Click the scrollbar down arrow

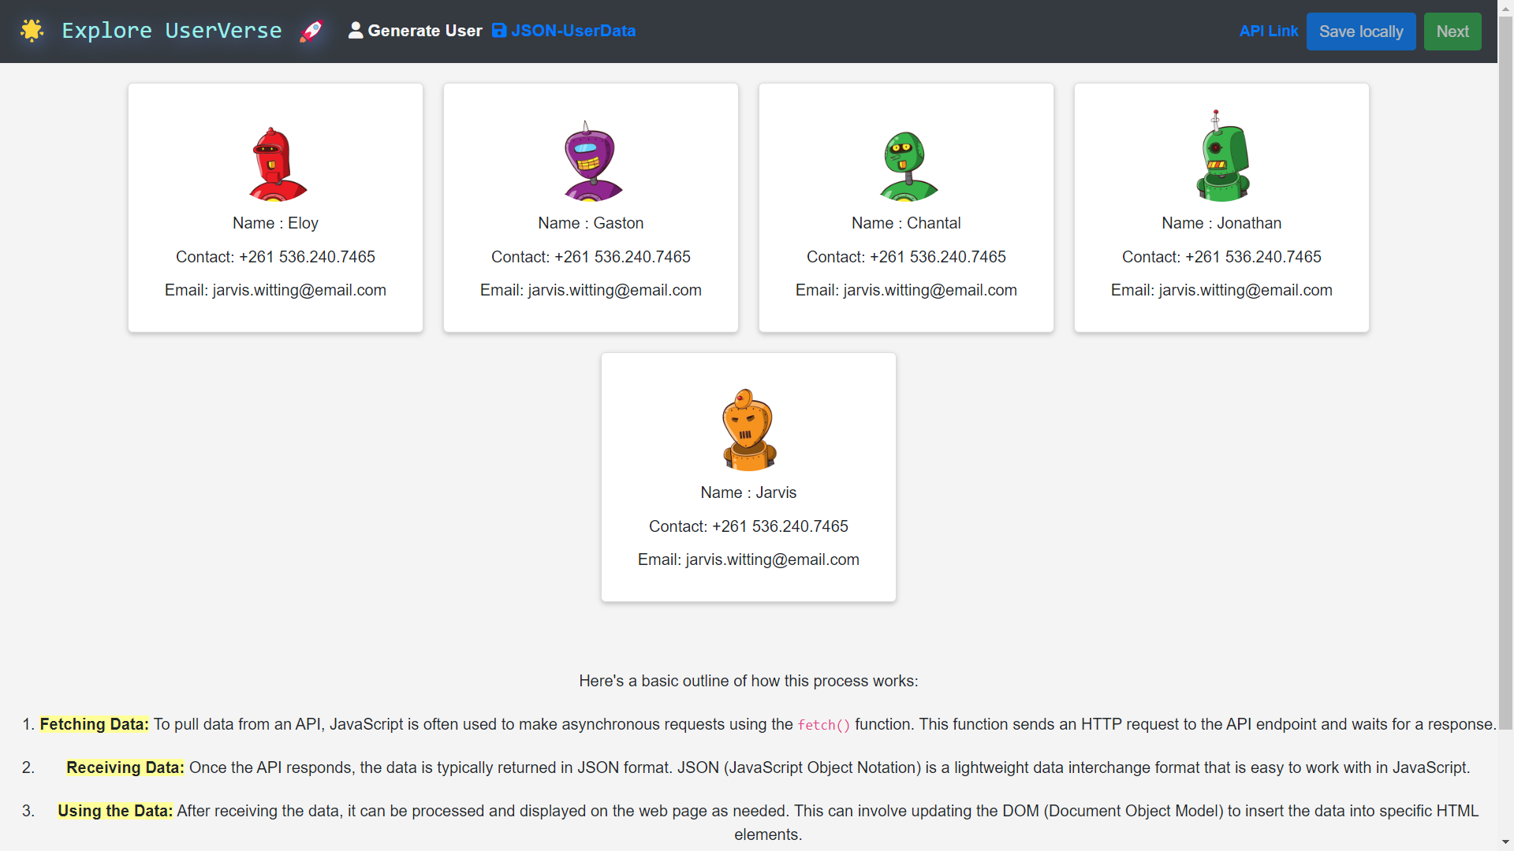point(1505,842)
